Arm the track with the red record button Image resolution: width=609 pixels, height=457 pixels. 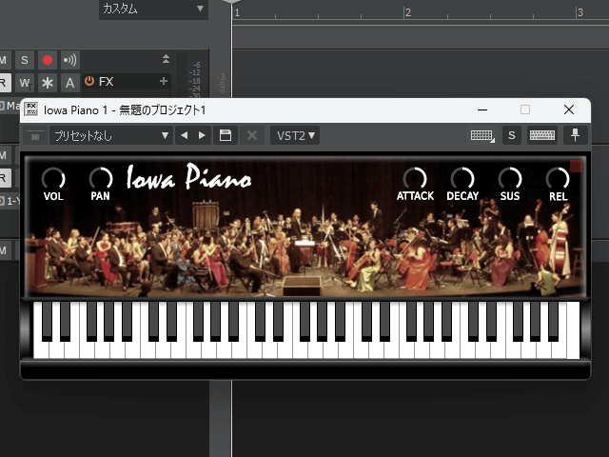[x=48, y=60]
